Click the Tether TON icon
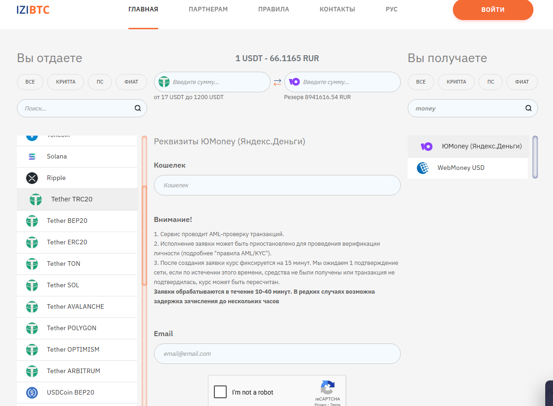 point(32,264)
